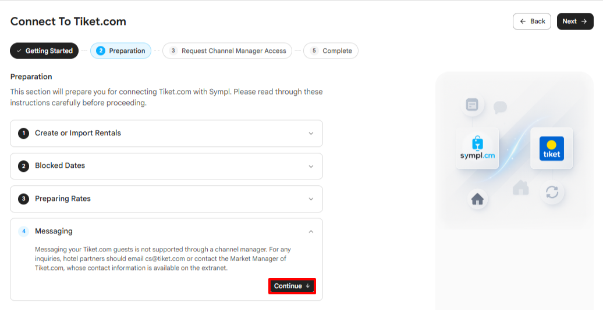Click the step 3 Preparing Rates badge

[23, 199]
